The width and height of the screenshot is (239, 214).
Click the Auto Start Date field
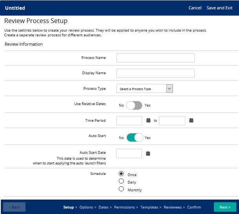pos(129,153)
